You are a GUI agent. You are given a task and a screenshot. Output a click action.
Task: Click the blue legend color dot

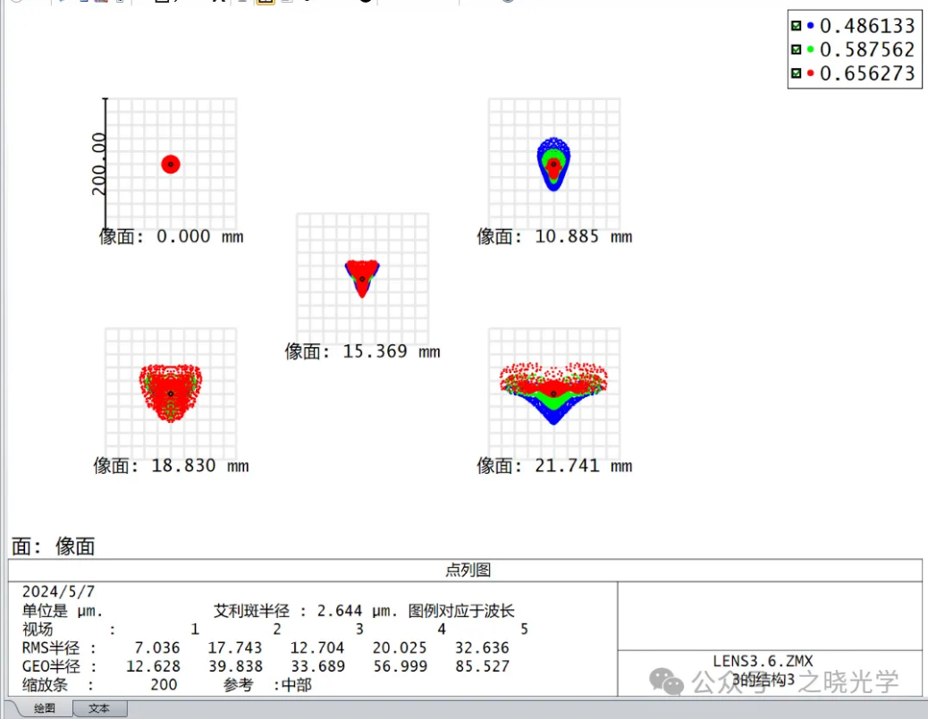(810, 27)
